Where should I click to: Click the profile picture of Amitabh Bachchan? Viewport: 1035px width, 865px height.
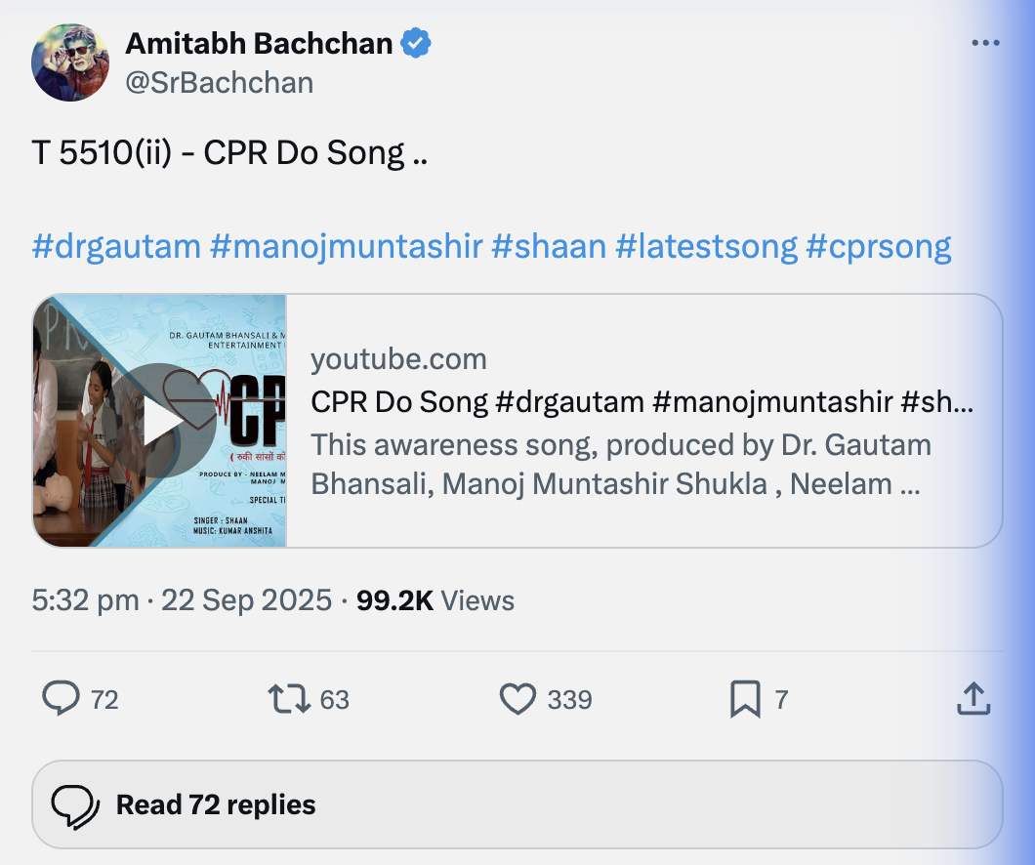point(69,62)
